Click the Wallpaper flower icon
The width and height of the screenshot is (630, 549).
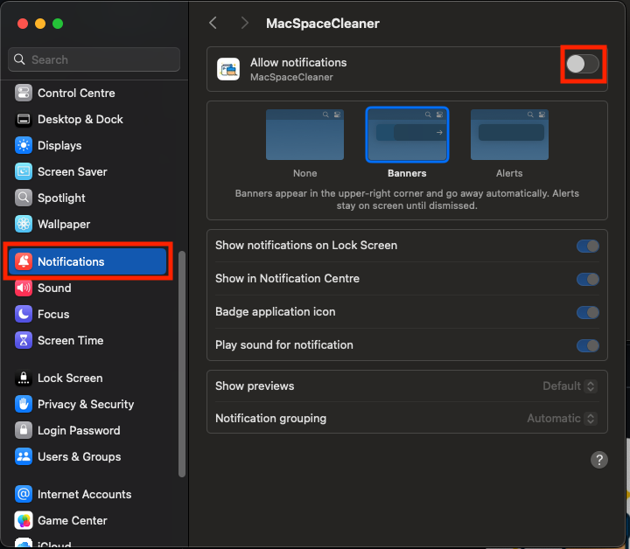(x=24, y=224)
